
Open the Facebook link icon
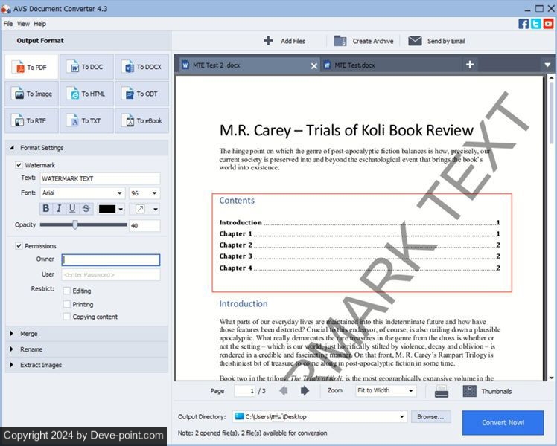(524, 23)
